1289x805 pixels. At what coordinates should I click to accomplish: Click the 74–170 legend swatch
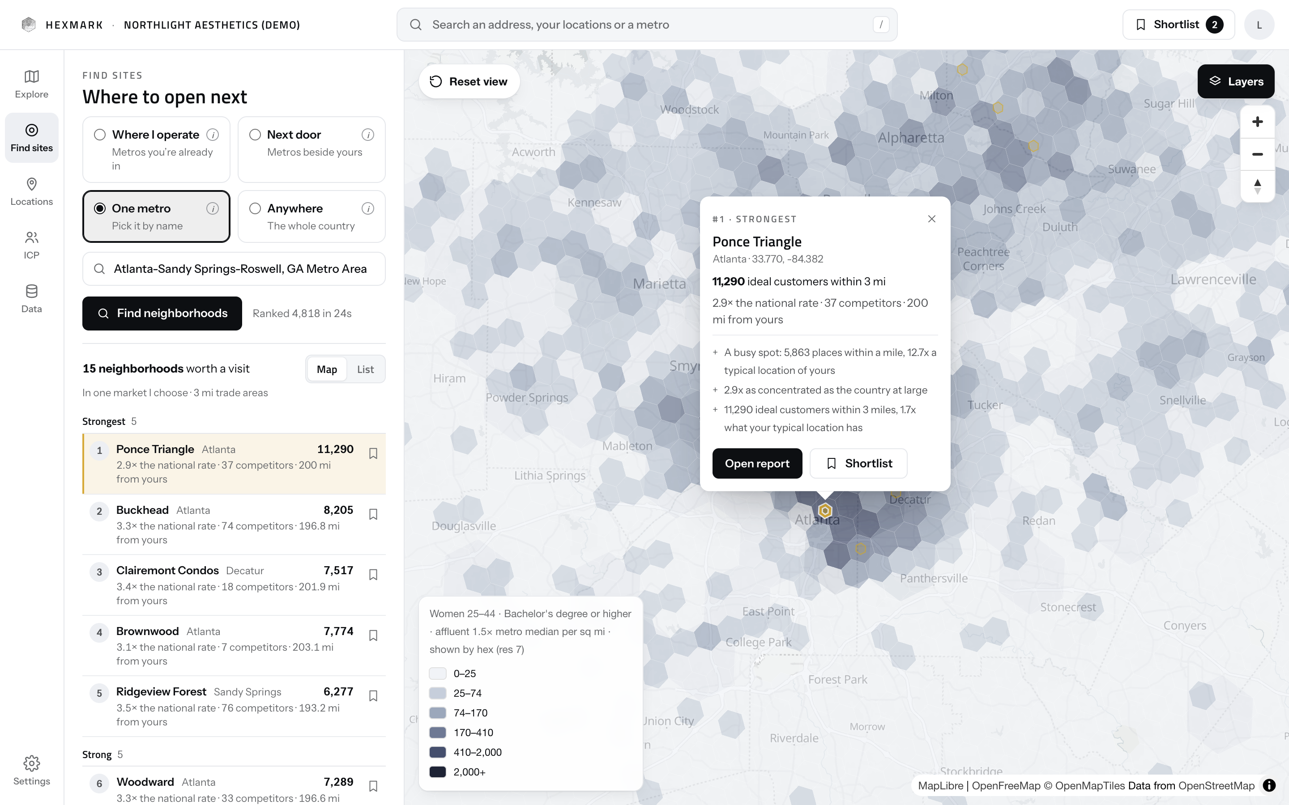point(437,713)
